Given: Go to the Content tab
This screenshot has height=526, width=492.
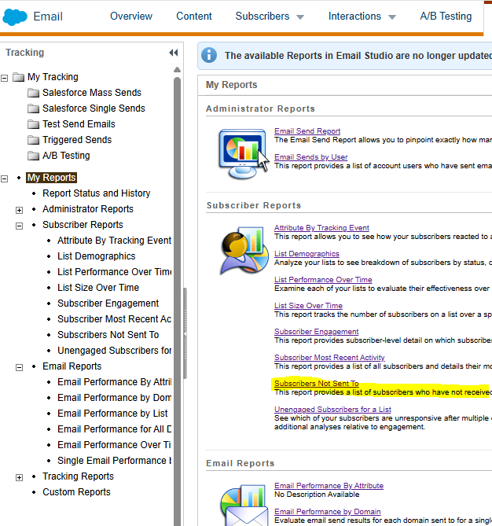Looking at the screenshot, I should 194,16.
